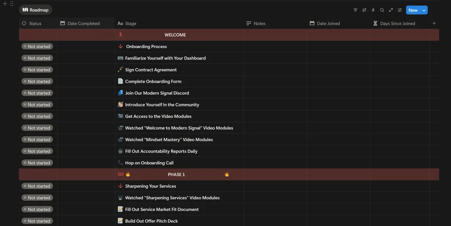This screenshot has width=451, height=226.
Task: Open the sort arrows icon
Action: (x=364, y=10)
